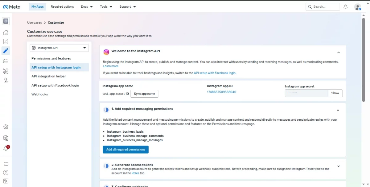
Task: Collapse the Add required messaging permissions section
Action: [x=338, y=110]
